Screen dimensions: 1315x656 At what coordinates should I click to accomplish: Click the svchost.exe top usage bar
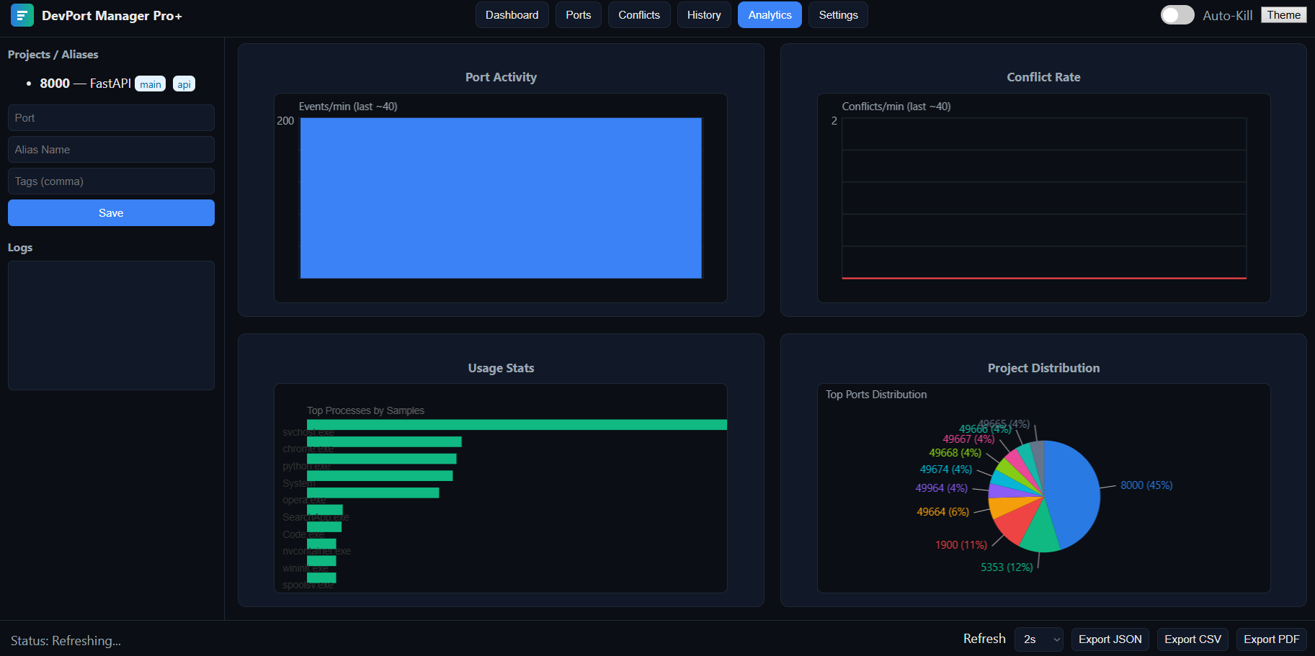point(517,425)
